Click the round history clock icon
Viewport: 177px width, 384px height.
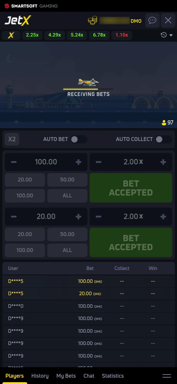tap(164, 35)
